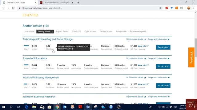
Task: Expand Scope and information for Journal of Business Research
Action: pos(159,97)
